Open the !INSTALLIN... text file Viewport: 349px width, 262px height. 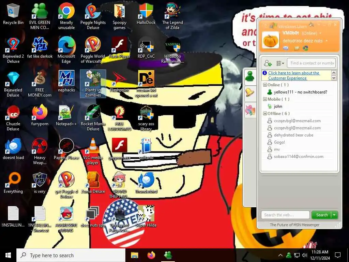click(13, 217)
